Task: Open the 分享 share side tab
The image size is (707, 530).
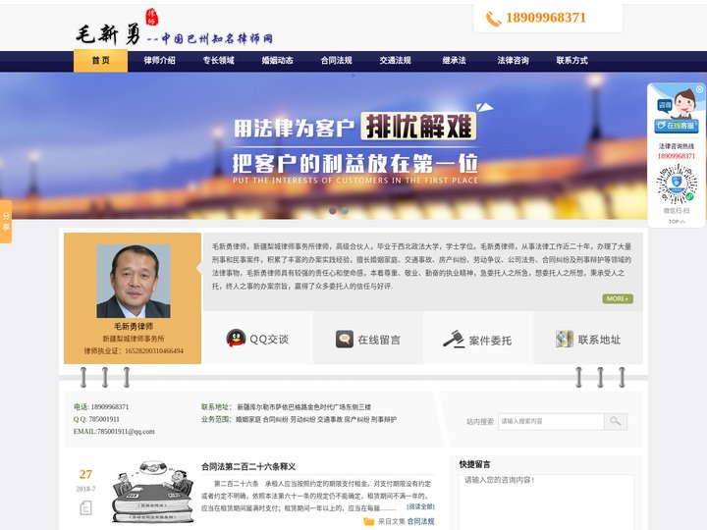Action: click(6, 221)
